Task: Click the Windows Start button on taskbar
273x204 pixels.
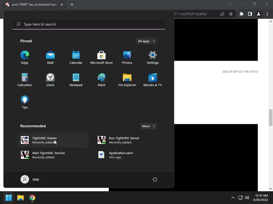Action: tap(9, 198)
